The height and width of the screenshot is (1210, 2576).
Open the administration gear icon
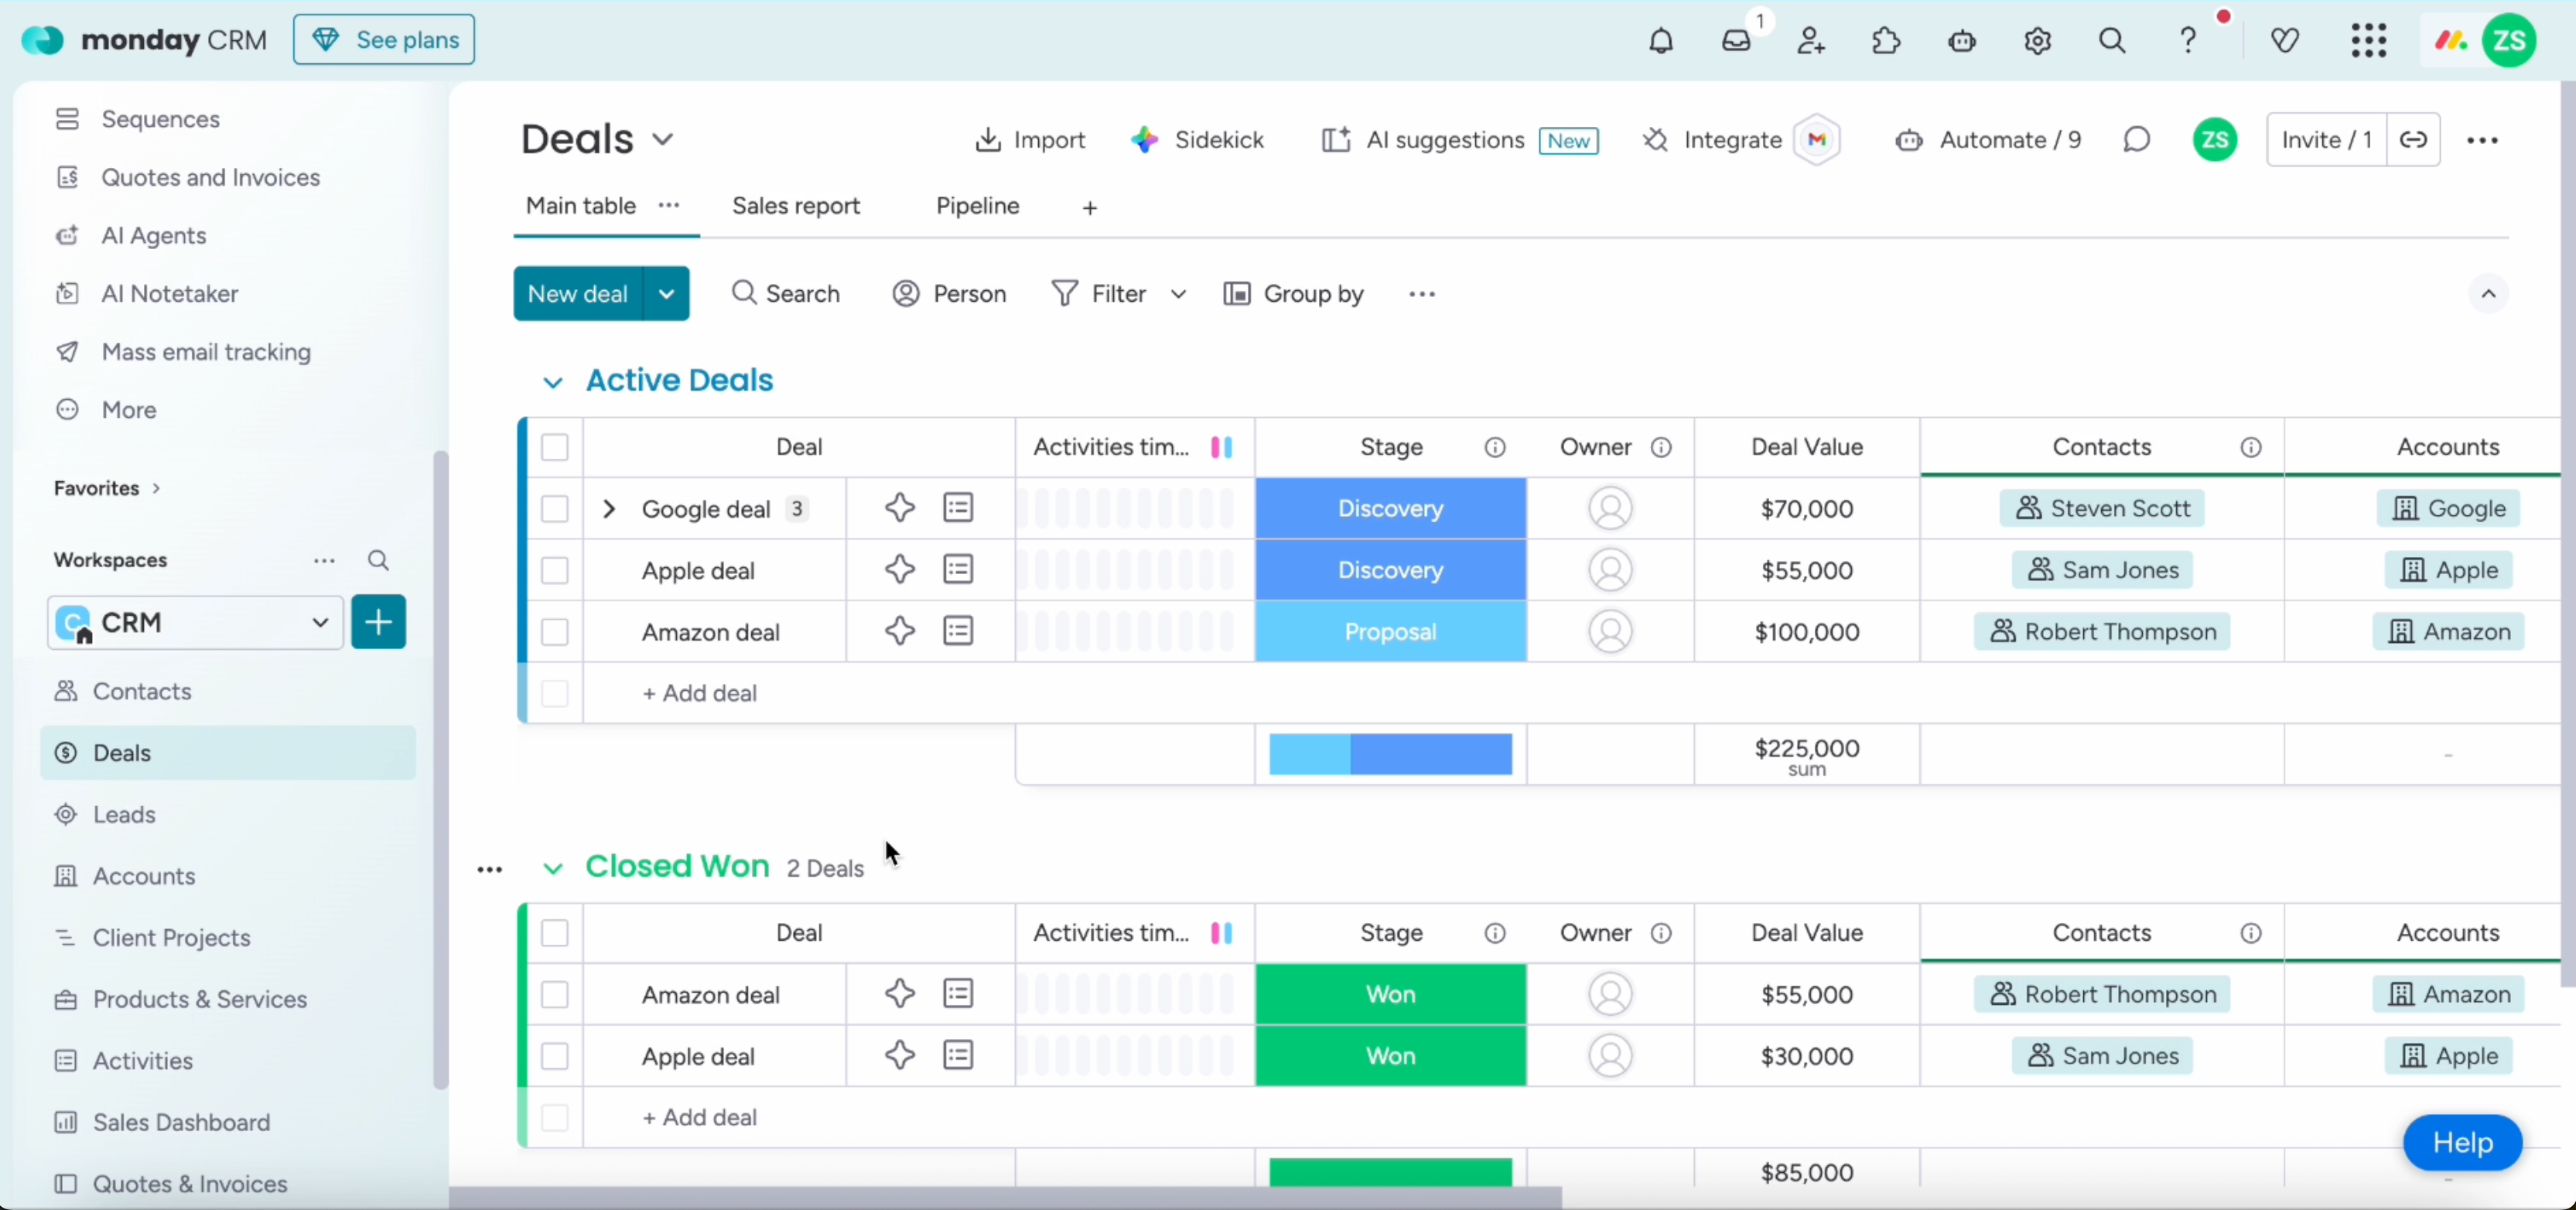point(2037,41)
